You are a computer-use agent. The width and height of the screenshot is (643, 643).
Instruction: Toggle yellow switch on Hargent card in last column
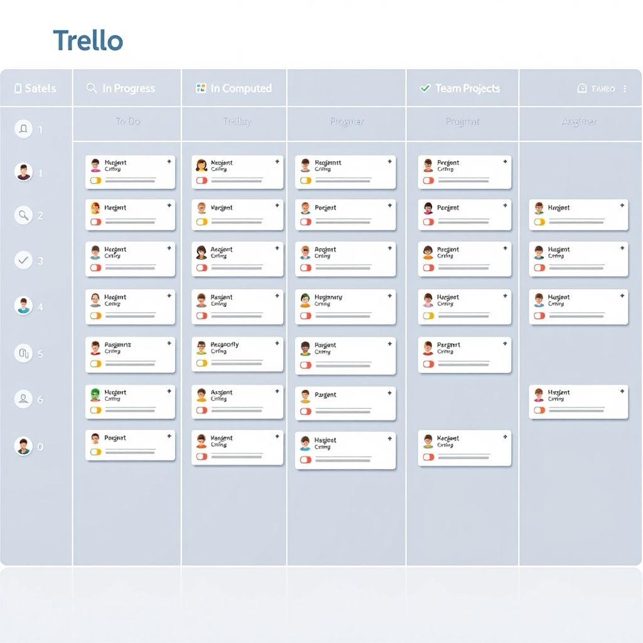pos(539,222)
